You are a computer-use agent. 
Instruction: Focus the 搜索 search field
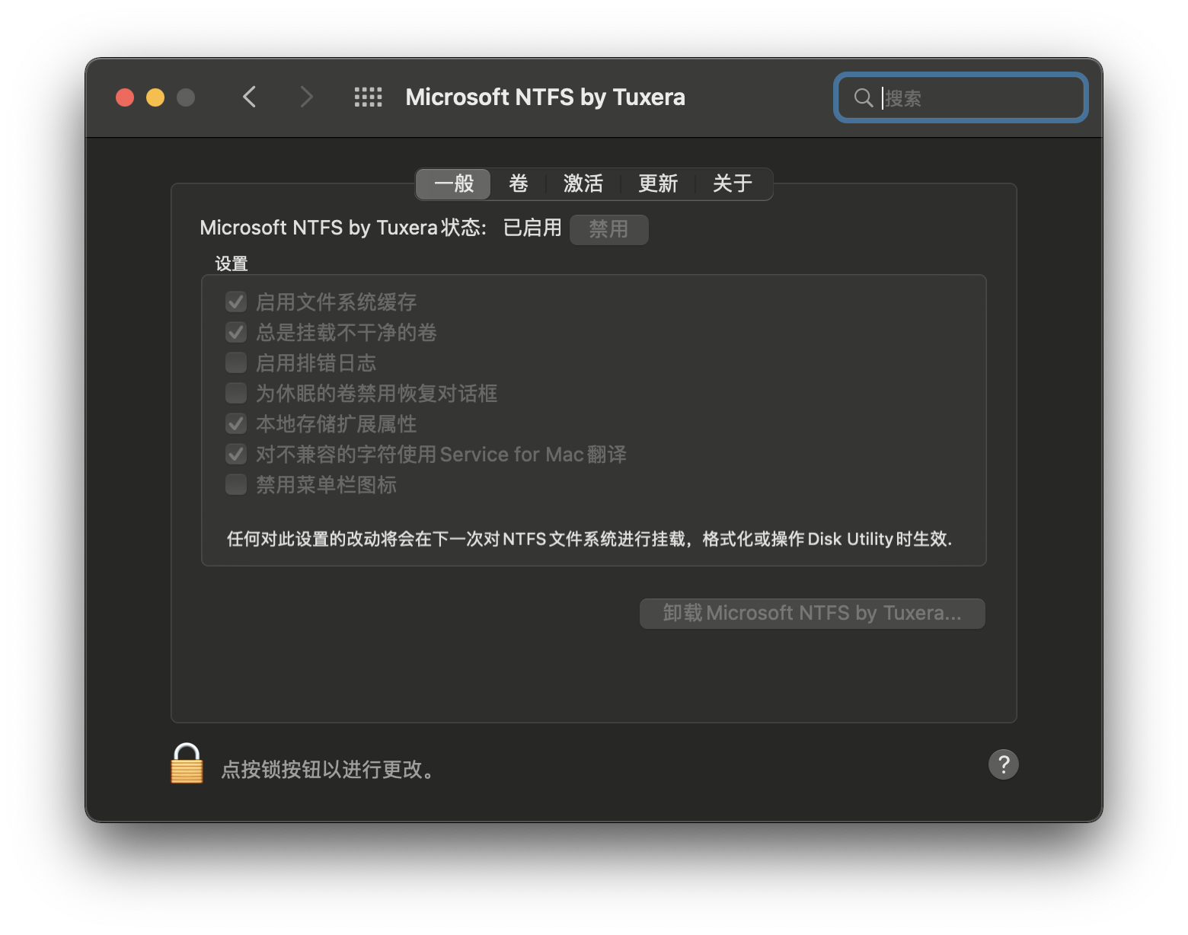point(961,97)
